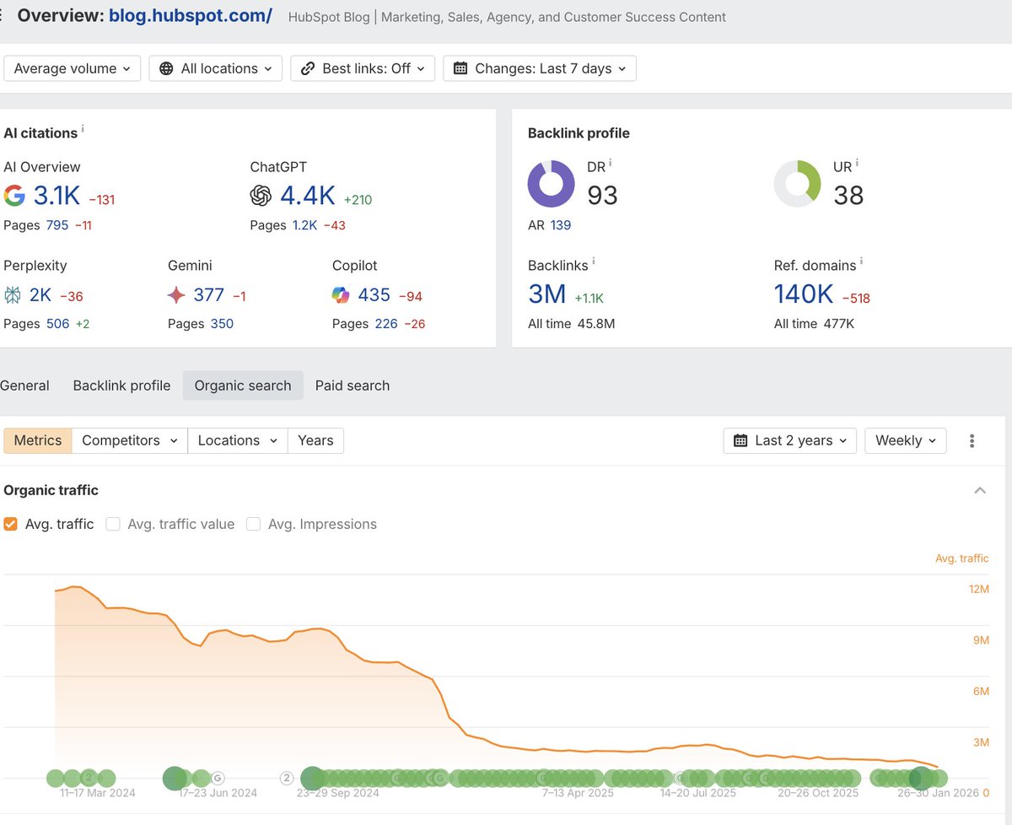Click the '12M' axis label

coord(979,589)
